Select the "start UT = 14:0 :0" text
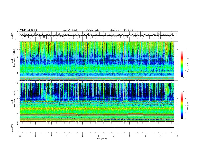 121,30
